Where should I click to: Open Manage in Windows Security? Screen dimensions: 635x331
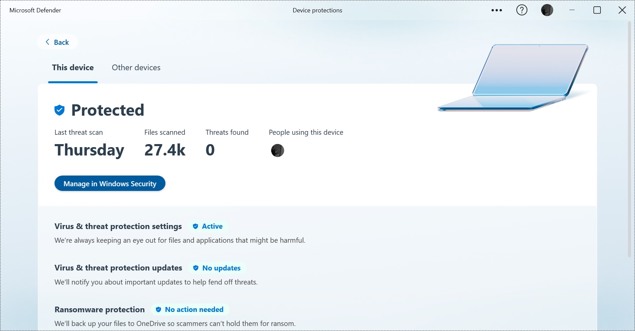pos(110,184)
